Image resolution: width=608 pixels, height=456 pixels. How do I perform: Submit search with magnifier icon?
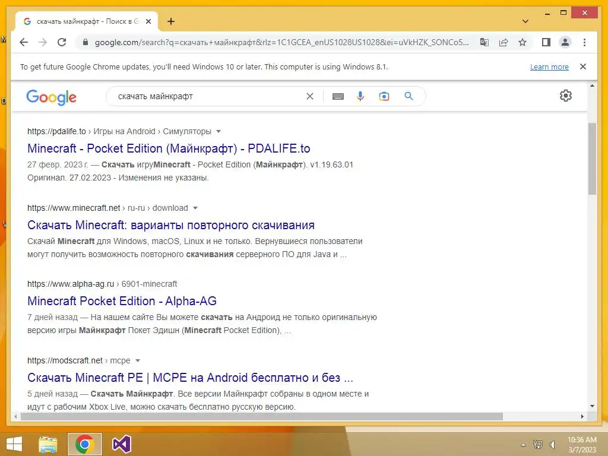point(408,96)
